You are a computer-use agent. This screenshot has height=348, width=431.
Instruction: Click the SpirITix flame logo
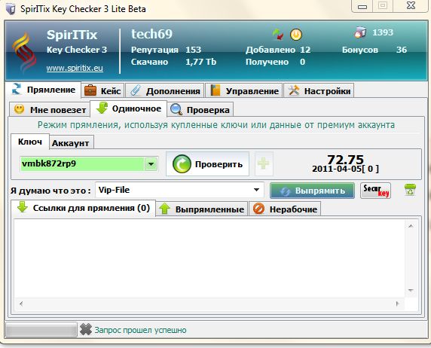click(24, 52)
